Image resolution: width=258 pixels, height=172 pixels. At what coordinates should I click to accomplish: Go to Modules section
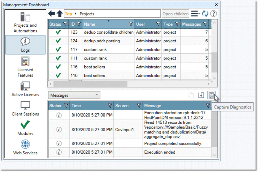click(x=25, y=128)
